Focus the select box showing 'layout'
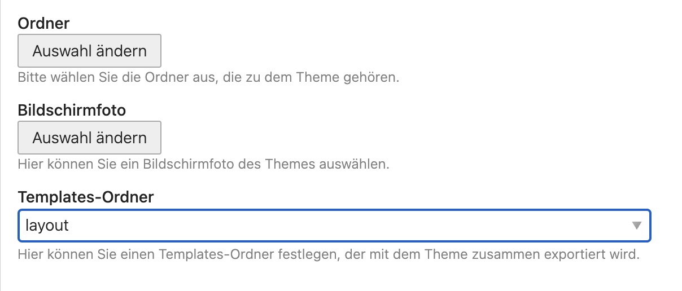The width and height of the screenshot is (682, 291). [334, 226]
